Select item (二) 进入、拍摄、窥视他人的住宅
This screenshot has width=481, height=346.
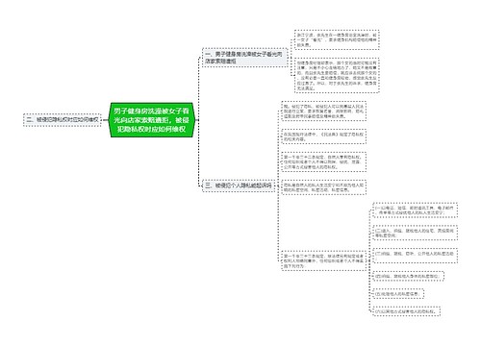point(415,233)
